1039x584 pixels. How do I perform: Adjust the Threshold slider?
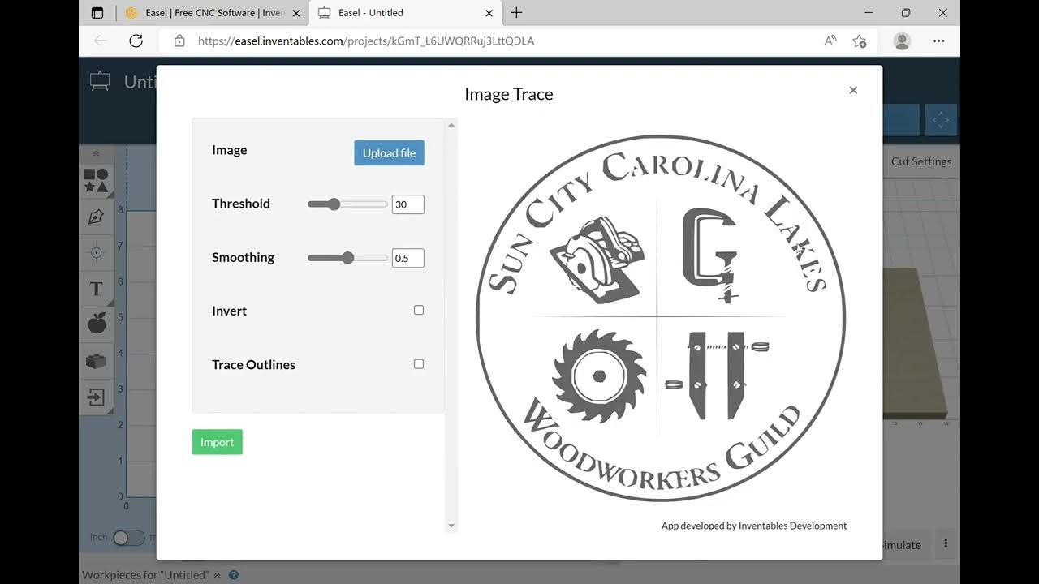(347, 204)
